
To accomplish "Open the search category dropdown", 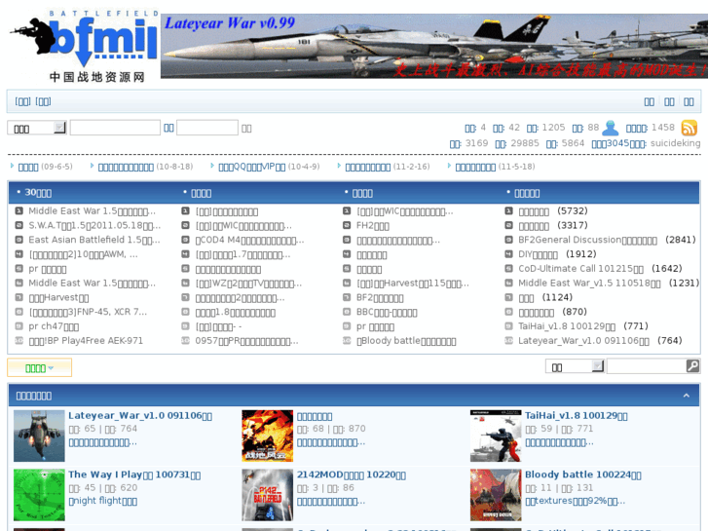I will (x=575, y=366).
